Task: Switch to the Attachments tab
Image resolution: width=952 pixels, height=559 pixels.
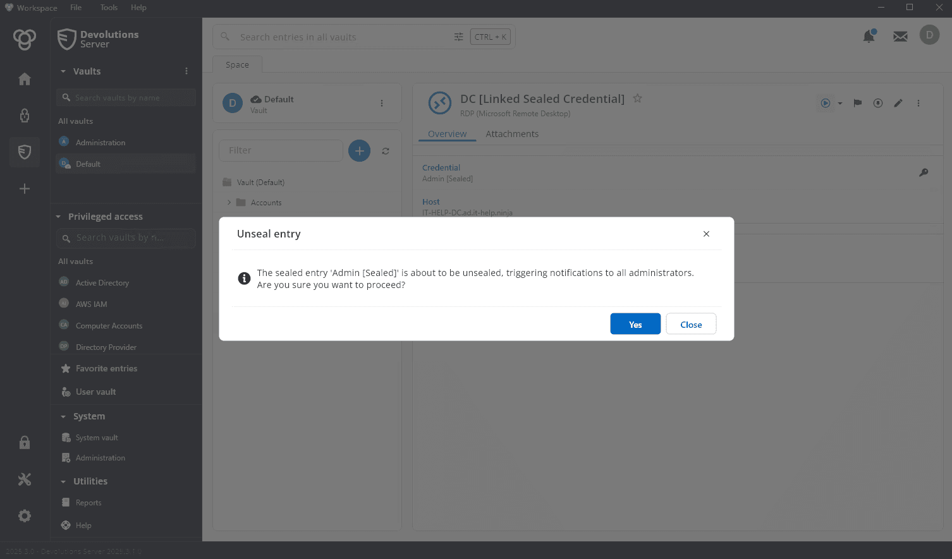Action: [512, 133]
